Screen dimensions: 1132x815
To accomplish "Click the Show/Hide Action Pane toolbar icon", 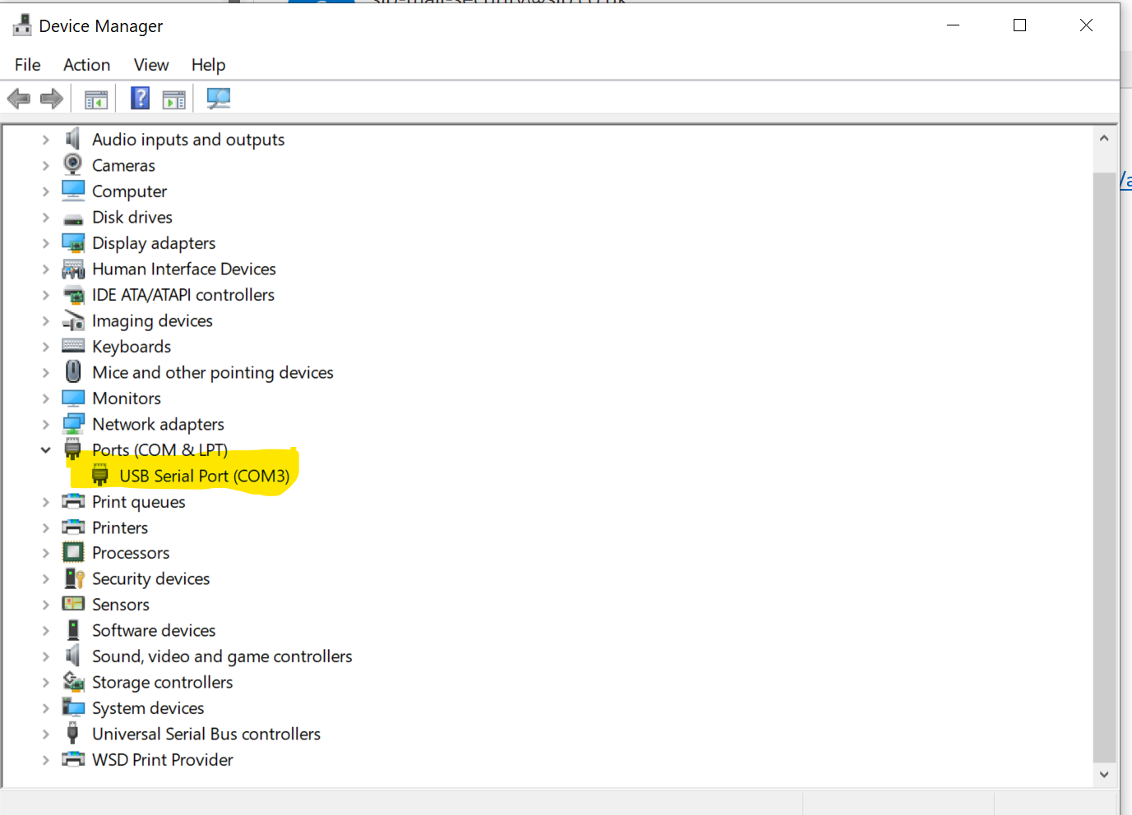I will 173,98.
